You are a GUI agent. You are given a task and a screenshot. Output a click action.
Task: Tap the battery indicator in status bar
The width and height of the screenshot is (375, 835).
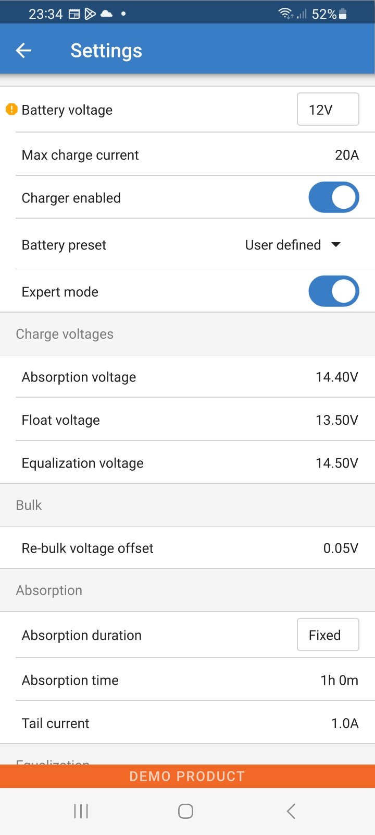click(x=343, y=14)
